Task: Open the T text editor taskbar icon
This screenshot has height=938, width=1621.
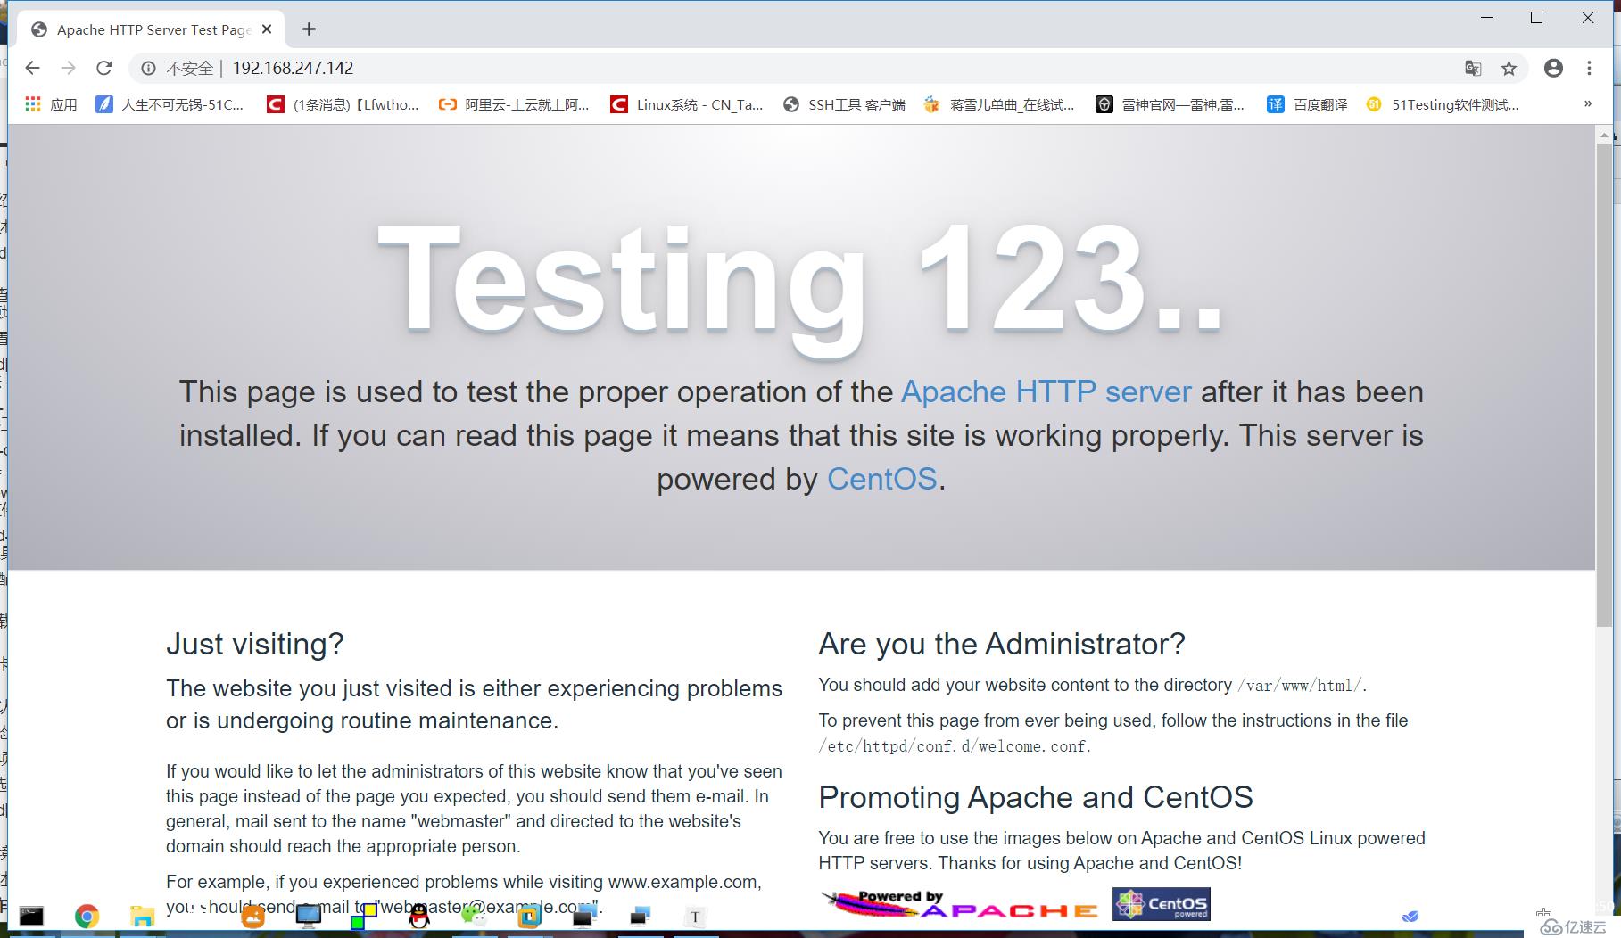Action: (695, 916)
